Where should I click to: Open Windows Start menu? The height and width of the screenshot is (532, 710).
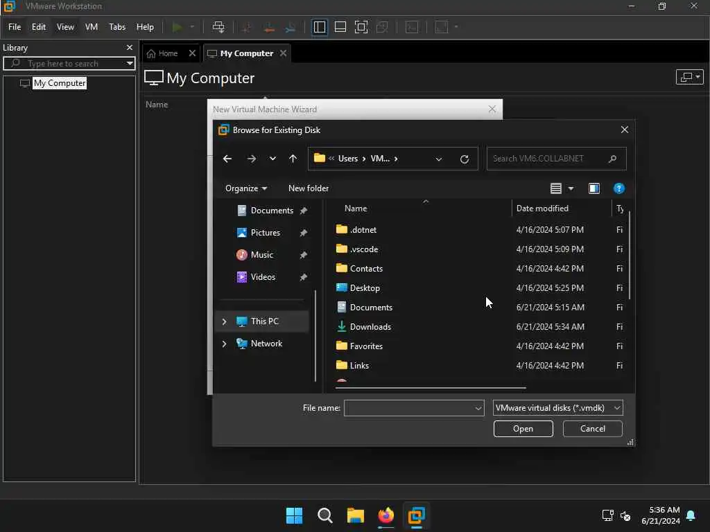pyautogui.click(x=294, y=515)
